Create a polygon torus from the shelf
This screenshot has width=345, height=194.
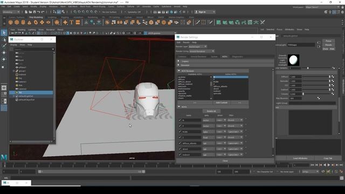[x=36, y=22]
